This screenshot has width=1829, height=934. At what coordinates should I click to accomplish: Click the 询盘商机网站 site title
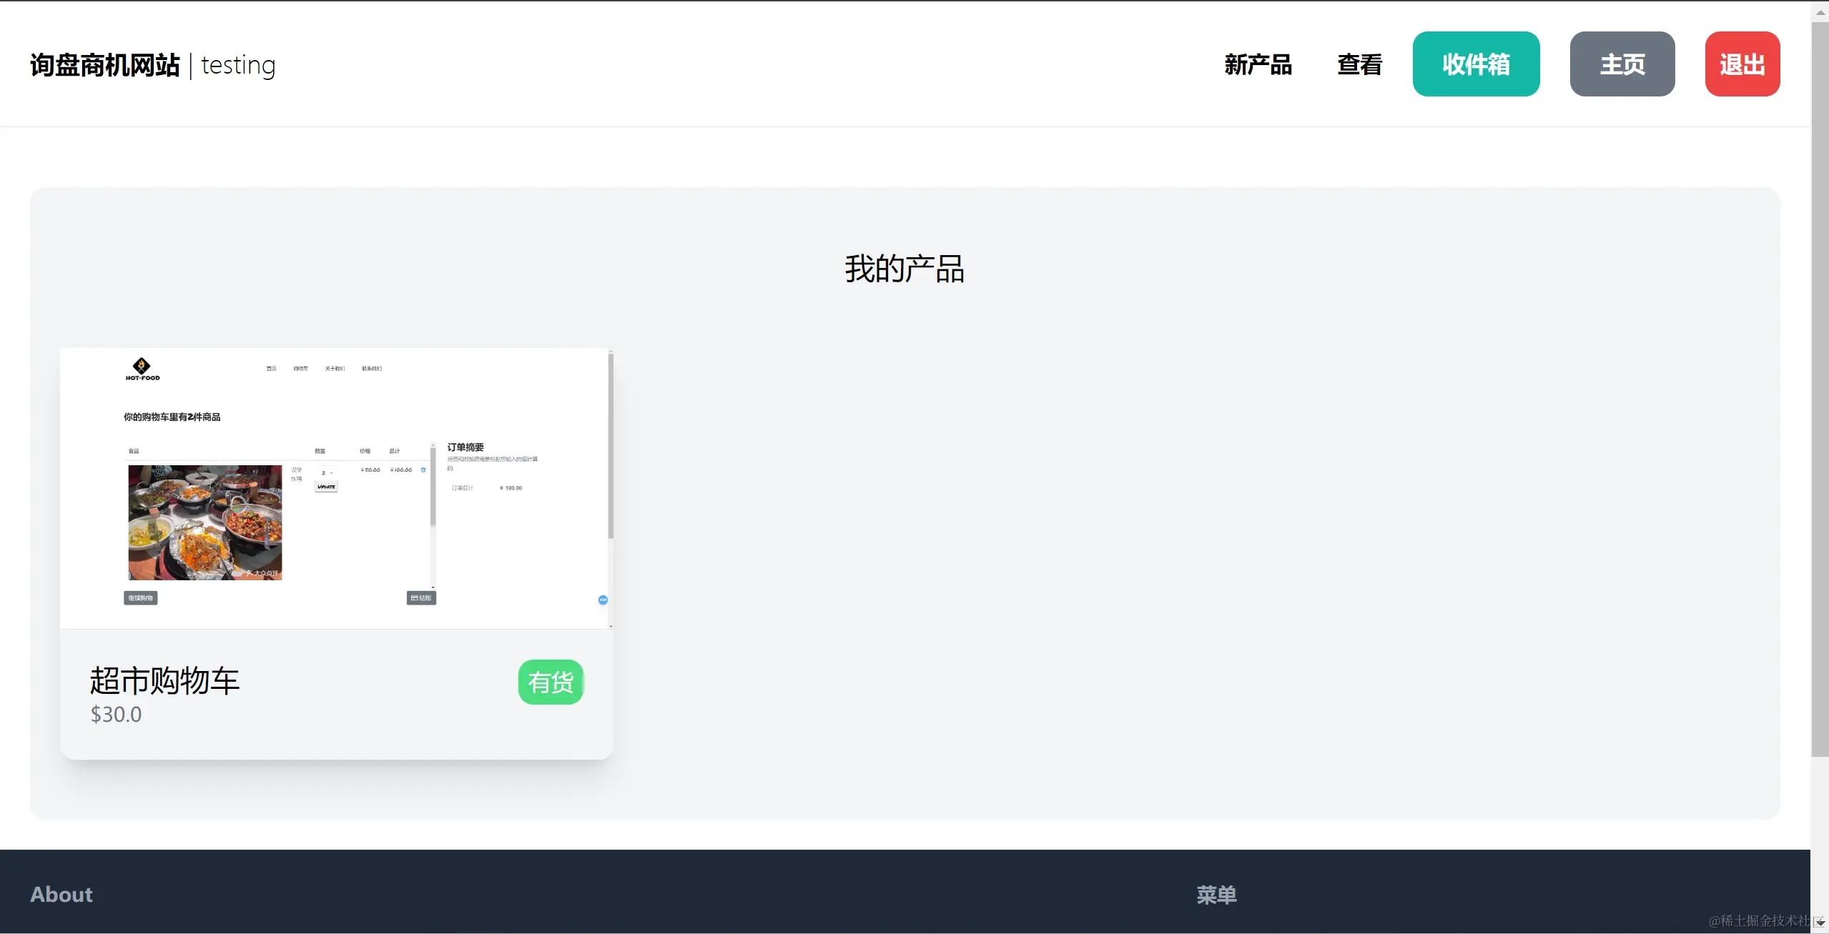(105, 65)
